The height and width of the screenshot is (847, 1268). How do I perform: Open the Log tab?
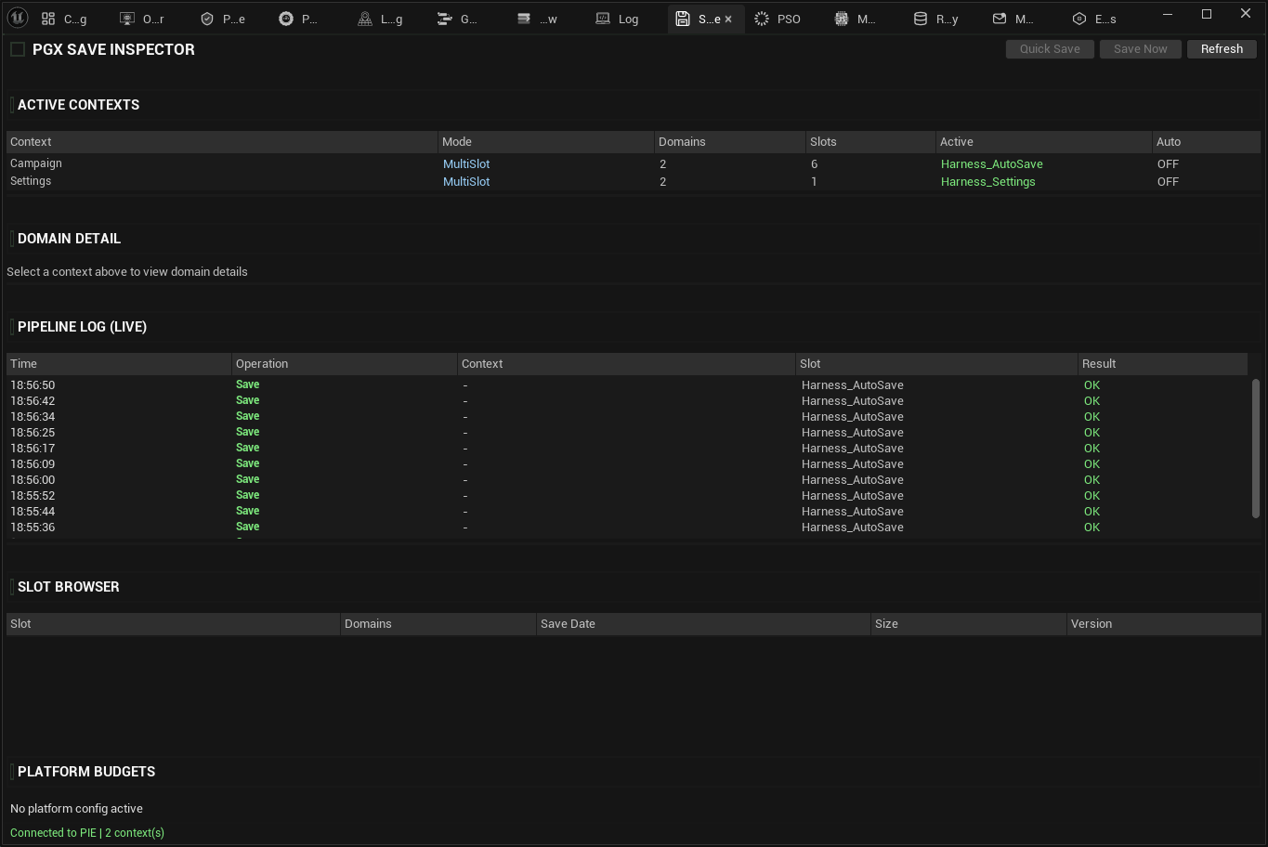tap(618, 18)
